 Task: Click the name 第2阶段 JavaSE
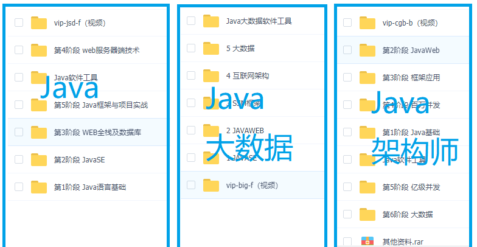click(x=79, y=159)
